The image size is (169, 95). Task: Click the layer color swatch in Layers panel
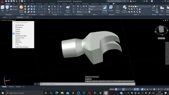(x=136, y=7)
